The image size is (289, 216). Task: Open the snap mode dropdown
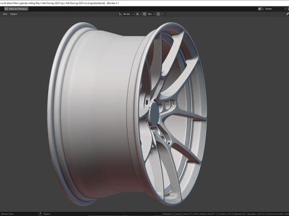click(x=151, y=14)
